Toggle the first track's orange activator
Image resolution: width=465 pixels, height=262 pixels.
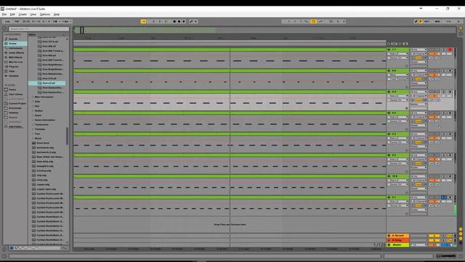(434, 54)
